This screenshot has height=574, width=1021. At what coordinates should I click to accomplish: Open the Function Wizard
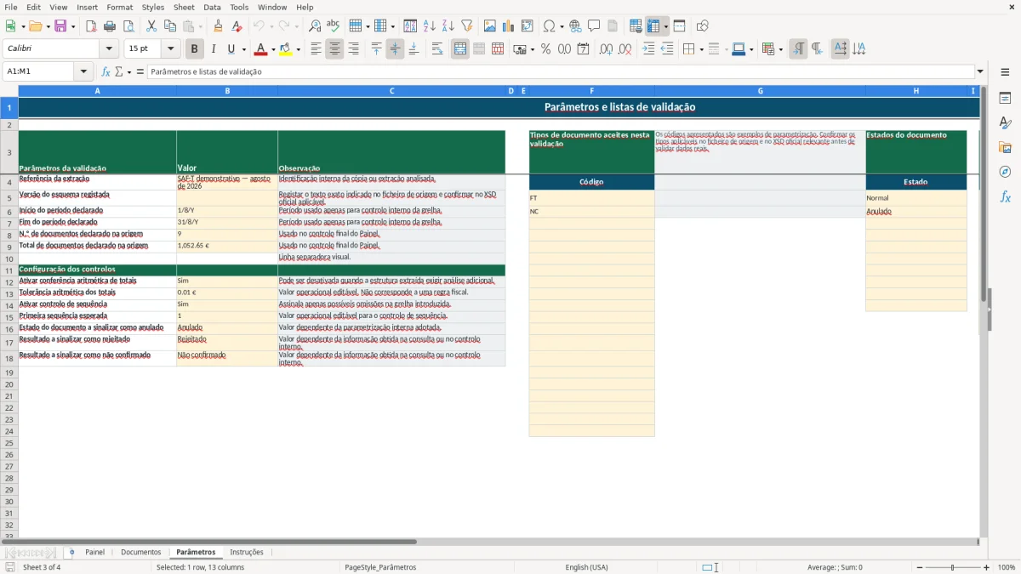106,71
